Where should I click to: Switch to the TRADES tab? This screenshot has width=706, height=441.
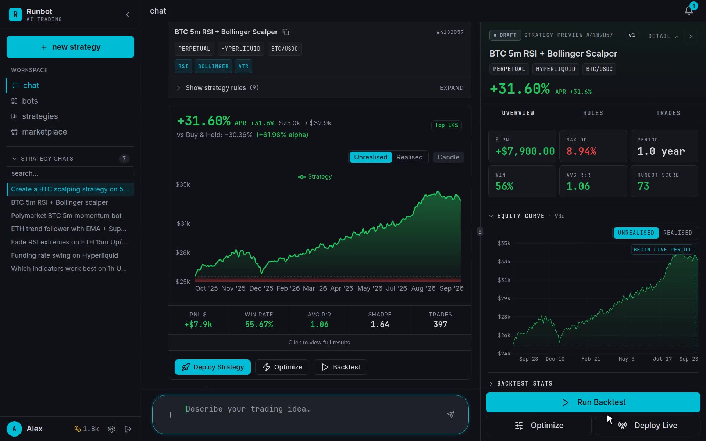[668, 113]
